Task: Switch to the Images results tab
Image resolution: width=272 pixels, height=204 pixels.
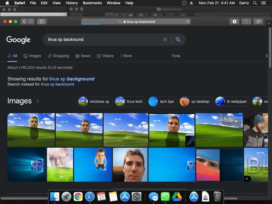Action: (32, 56)
